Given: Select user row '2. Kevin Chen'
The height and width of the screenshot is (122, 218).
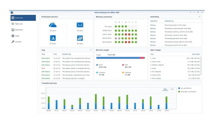Looking at the screenshot, I should (x=175, y=62).
